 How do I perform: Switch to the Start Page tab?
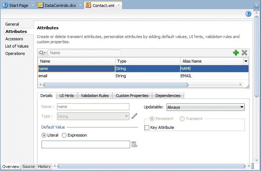18,5
